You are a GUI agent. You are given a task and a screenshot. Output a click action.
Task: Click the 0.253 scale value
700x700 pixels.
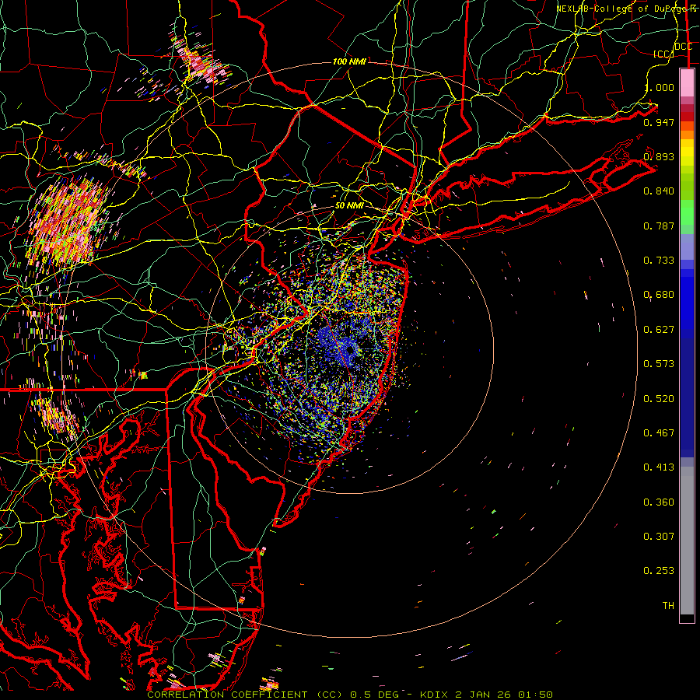point(659,571)
